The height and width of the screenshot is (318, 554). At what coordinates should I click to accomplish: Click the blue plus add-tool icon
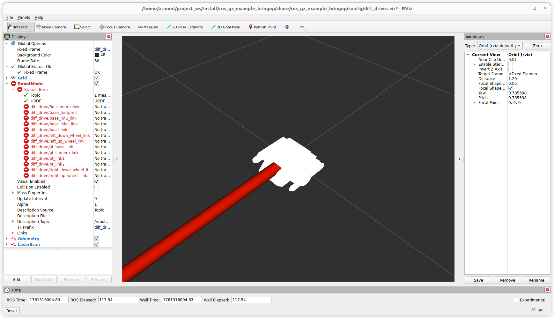tap(287, 27)
